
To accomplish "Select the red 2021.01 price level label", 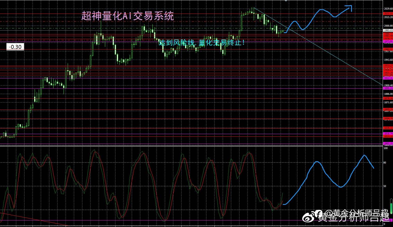I will [x=388, y=13].
